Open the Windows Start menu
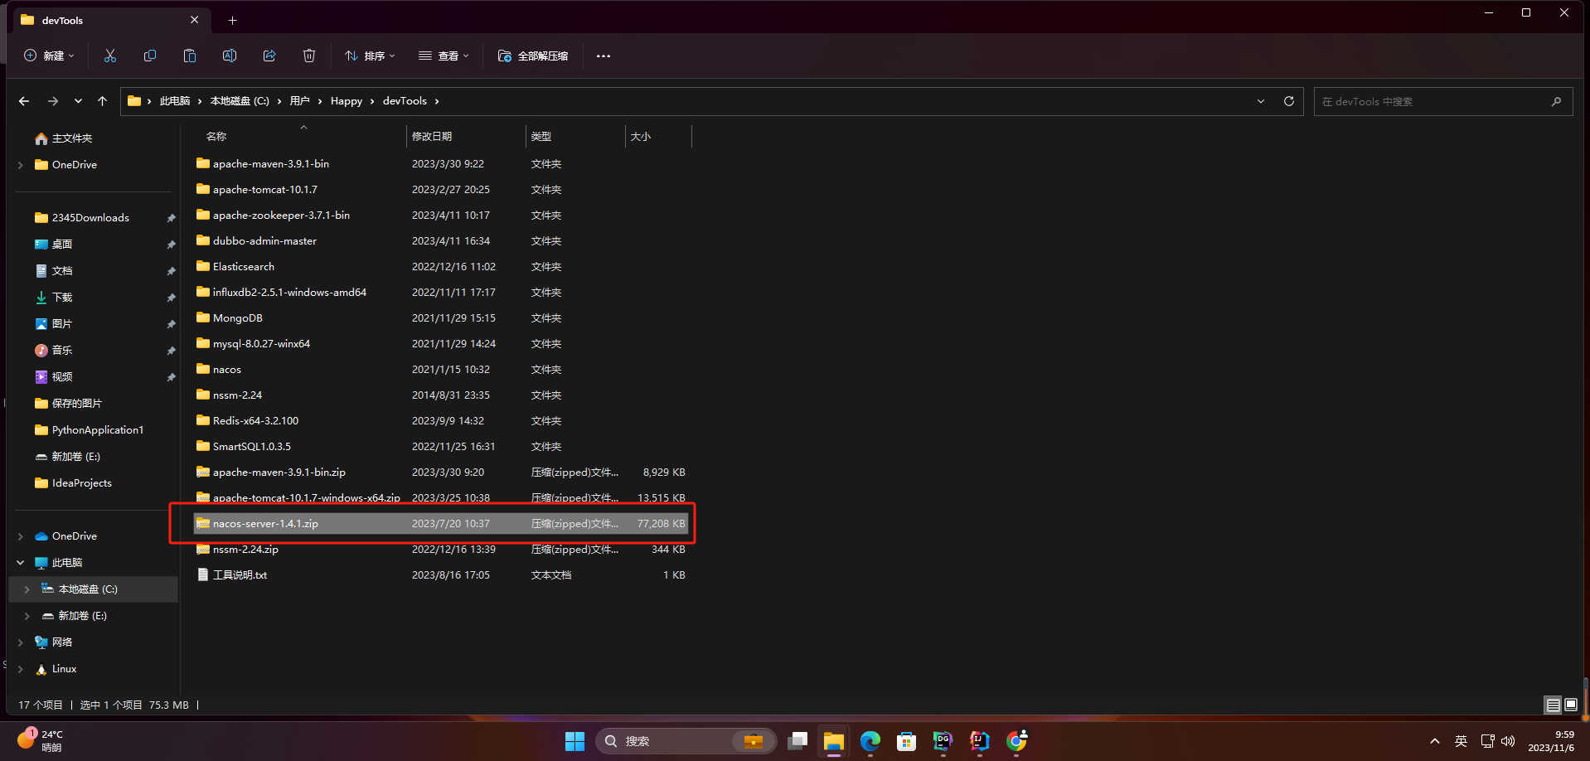This screenshot has height=761, width=1590. [574, 741]
